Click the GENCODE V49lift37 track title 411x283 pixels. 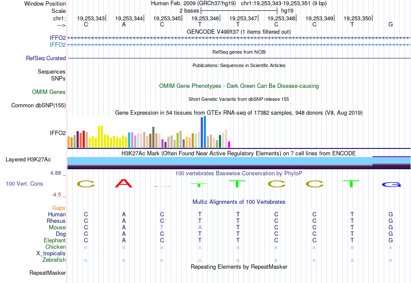(x=239, y=32)
